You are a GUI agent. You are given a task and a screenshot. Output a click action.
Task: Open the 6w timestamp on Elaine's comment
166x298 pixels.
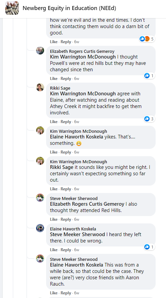(76, 250)
